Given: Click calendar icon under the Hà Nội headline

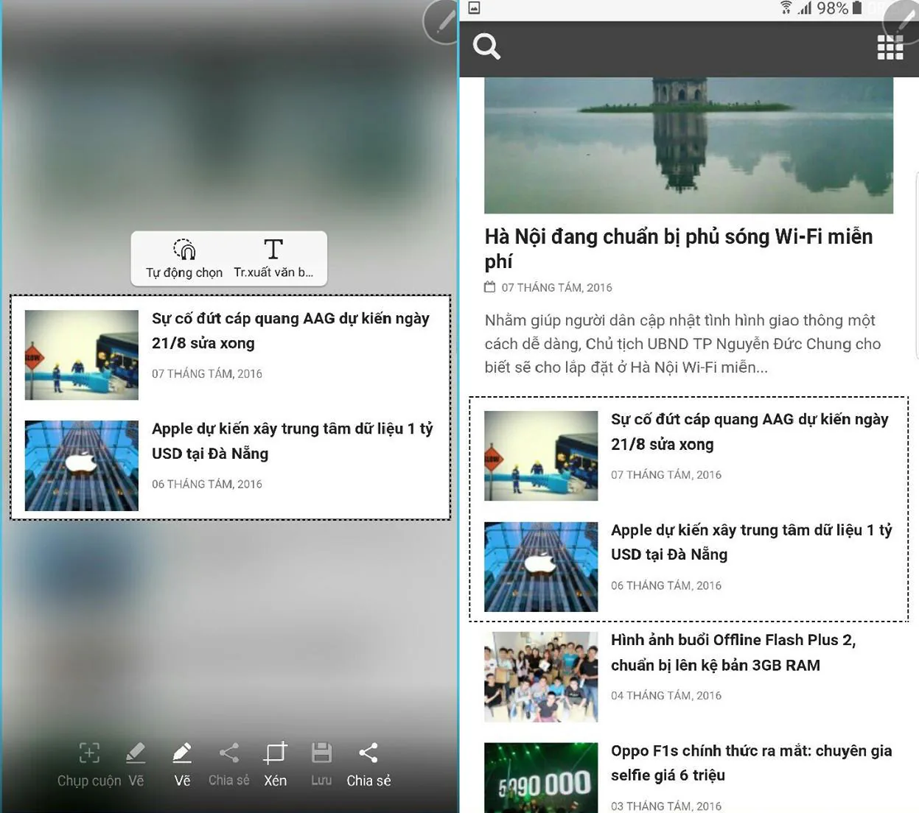Looking at the screenshot, I should pyautogui.click(x=489, y=287).
